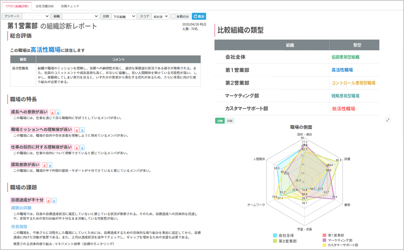Viewport: 404px width, 250px height.
Task: Click the 改善施策 subheading
Action: [x=19, y=227]
